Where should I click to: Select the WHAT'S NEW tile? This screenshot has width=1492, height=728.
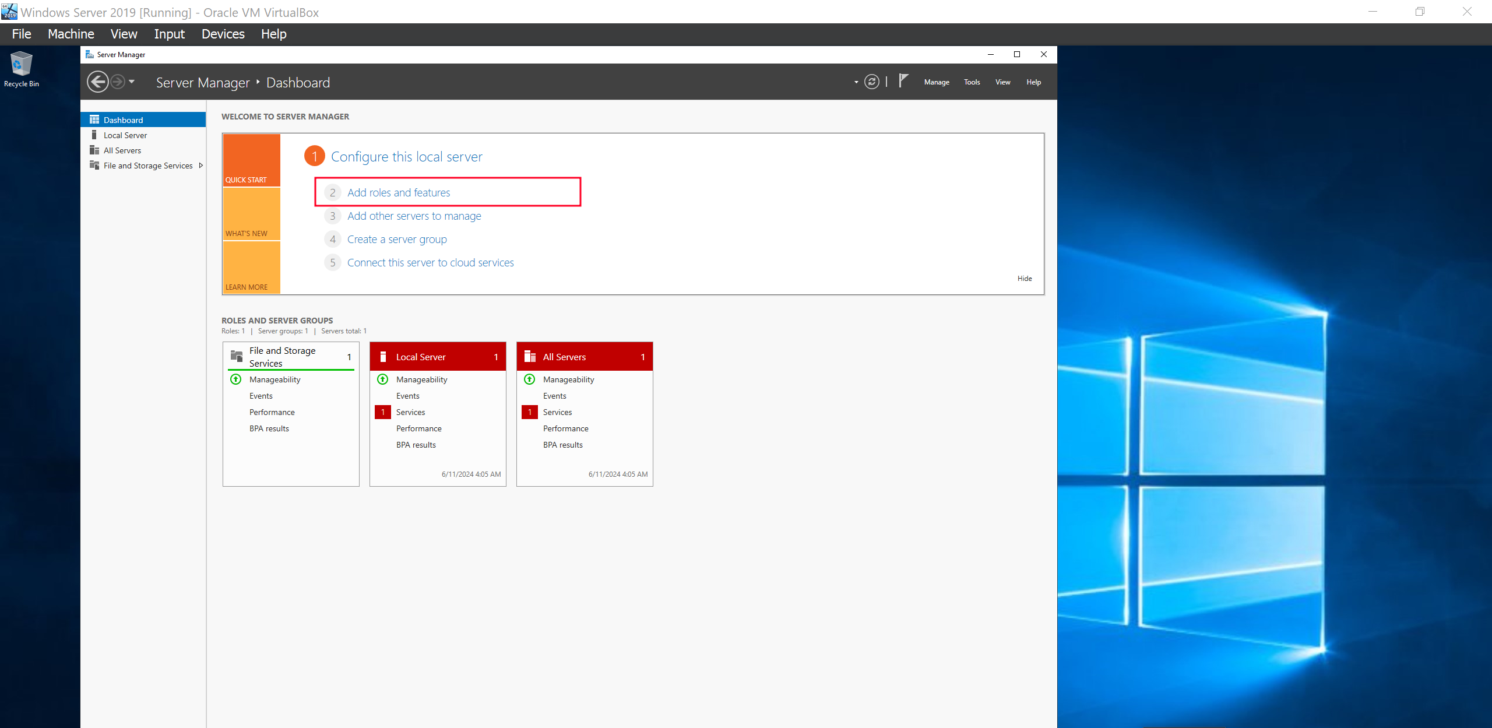click(252, 214)
